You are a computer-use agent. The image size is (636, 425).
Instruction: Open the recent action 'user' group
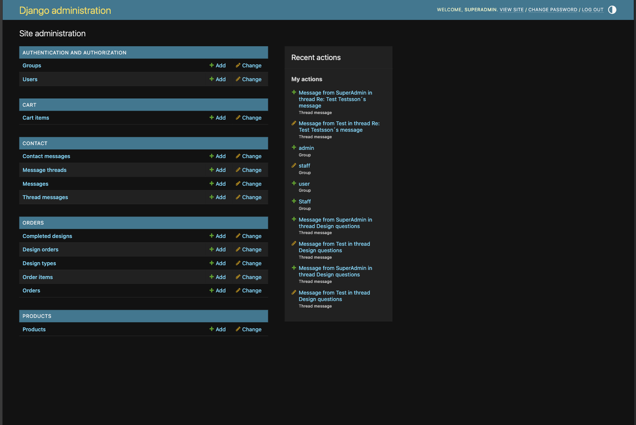[304, 184]
